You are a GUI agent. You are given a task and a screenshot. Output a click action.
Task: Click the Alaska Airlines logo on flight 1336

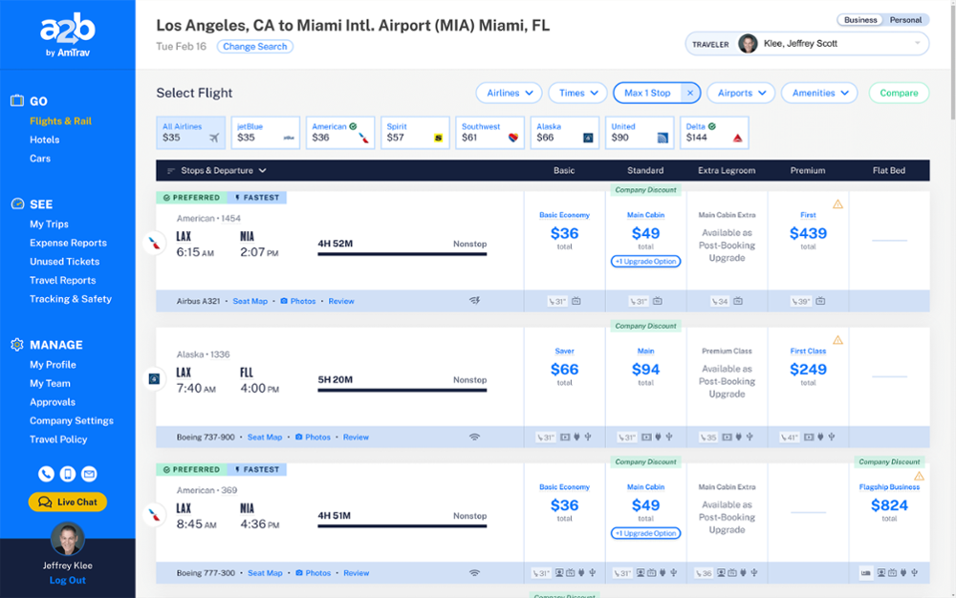point(154,379)
